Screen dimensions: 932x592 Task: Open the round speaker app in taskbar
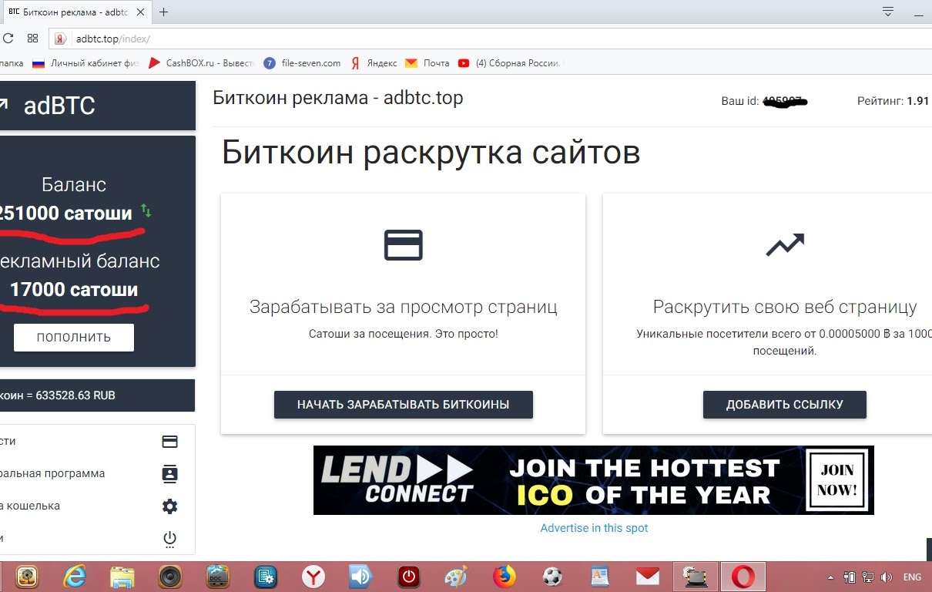(169, 577)
